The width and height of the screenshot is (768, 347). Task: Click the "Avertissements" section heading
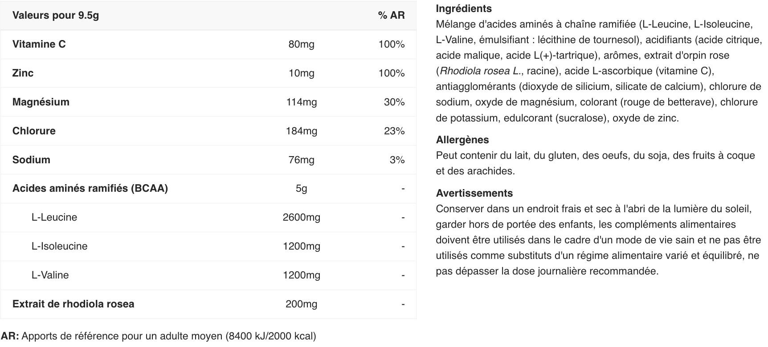(474, 193)
